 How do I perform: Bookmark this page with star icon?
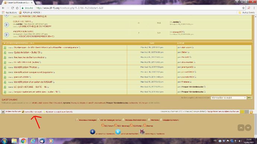(243, 8)
